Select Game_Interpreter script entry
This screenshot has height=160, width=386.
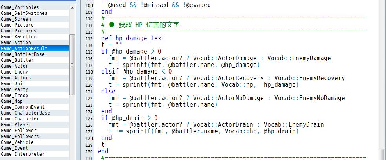coord(35,154)
